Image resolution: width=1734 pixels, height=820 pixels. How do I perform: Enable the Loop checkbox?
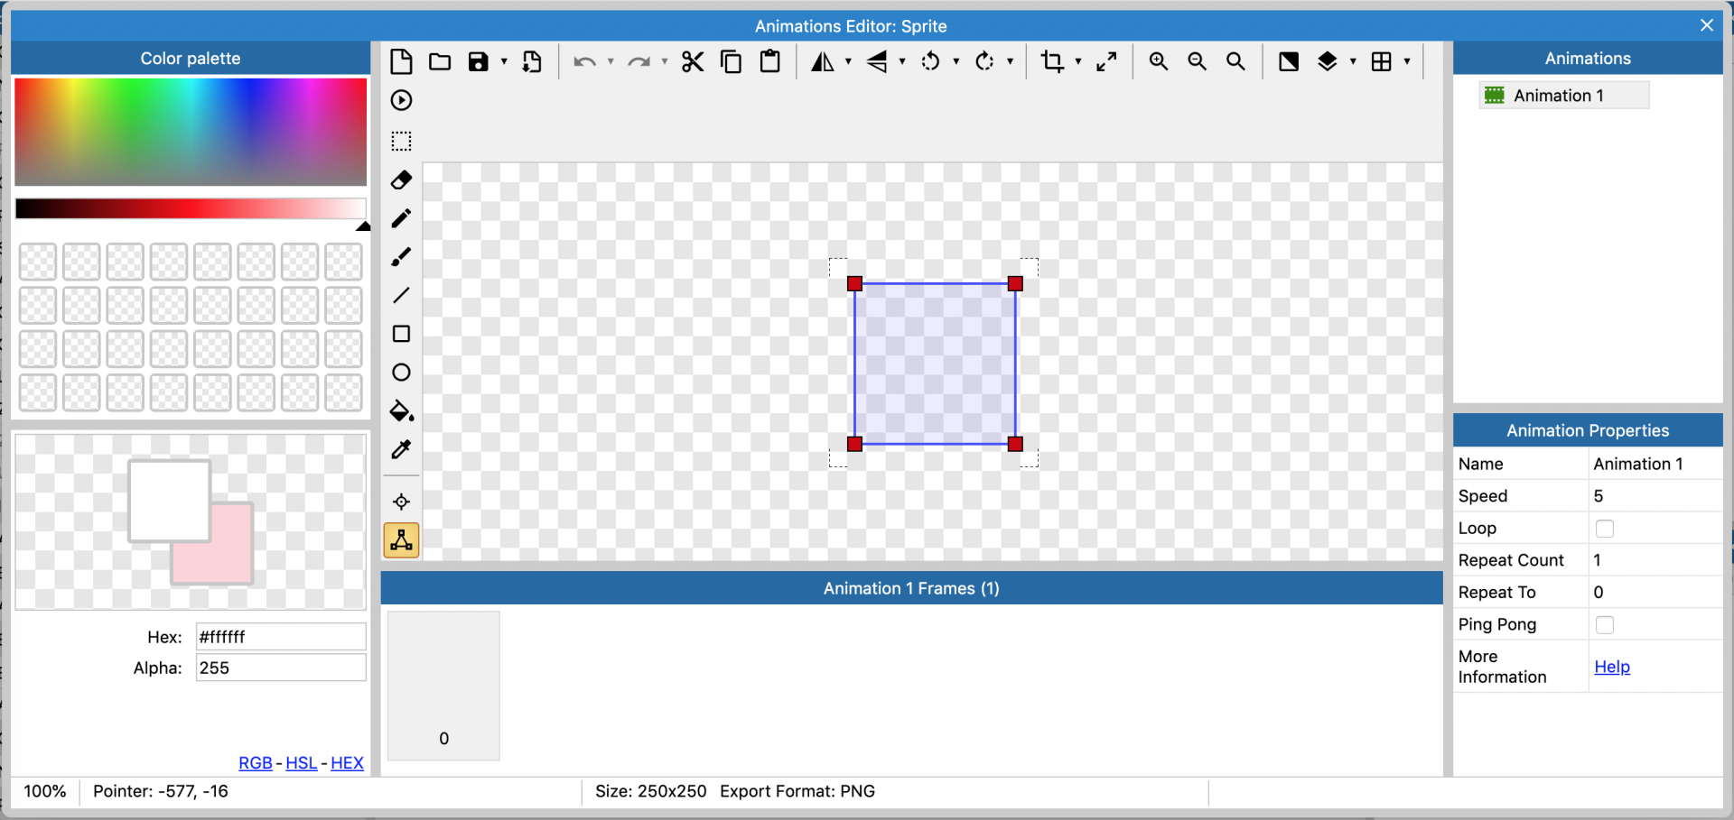pyautogui.click(x=1605, y=529)
